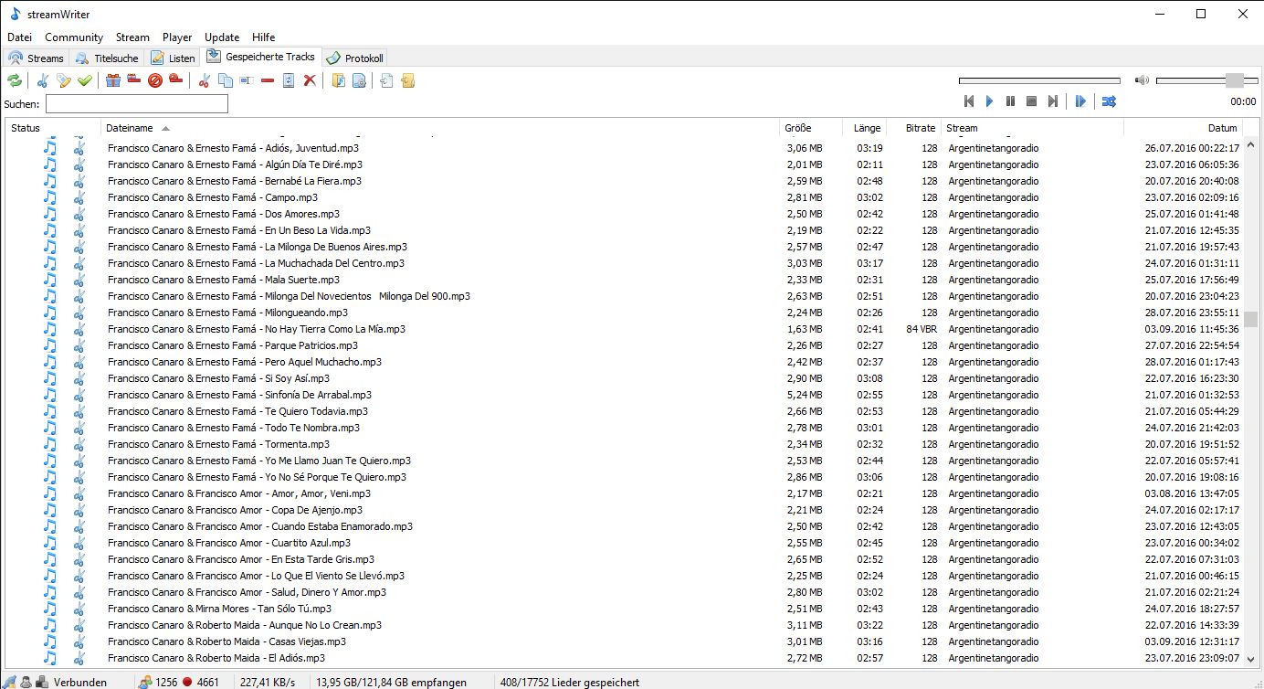1264x689 pixels.
Task: Click the 84 VBR bitrate cell
Action: click(x=922, y=329)
